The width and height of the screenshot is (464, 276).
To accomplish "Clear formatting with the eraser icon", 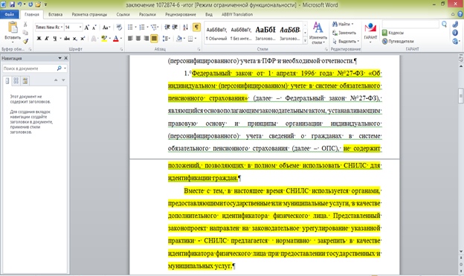I will coord(119,28).
